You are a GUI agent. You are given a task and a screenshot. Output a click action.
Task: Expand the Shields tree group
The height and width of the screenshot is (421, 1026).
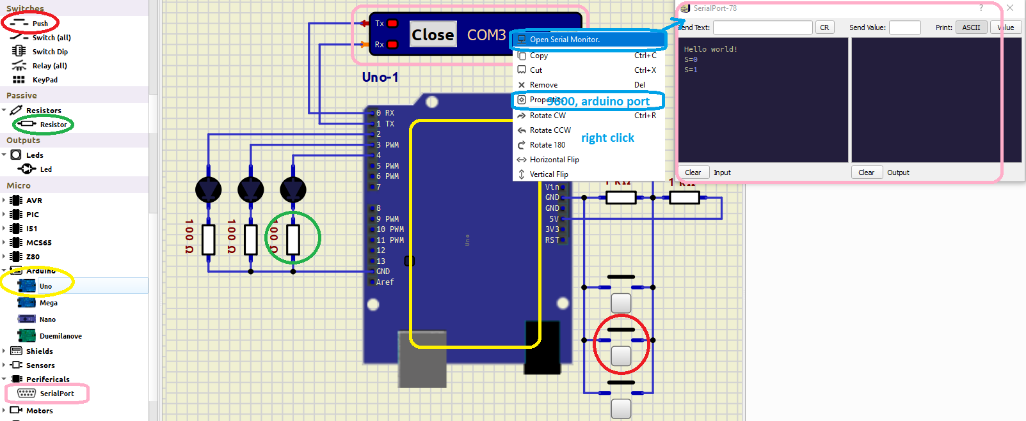(4, 351)
